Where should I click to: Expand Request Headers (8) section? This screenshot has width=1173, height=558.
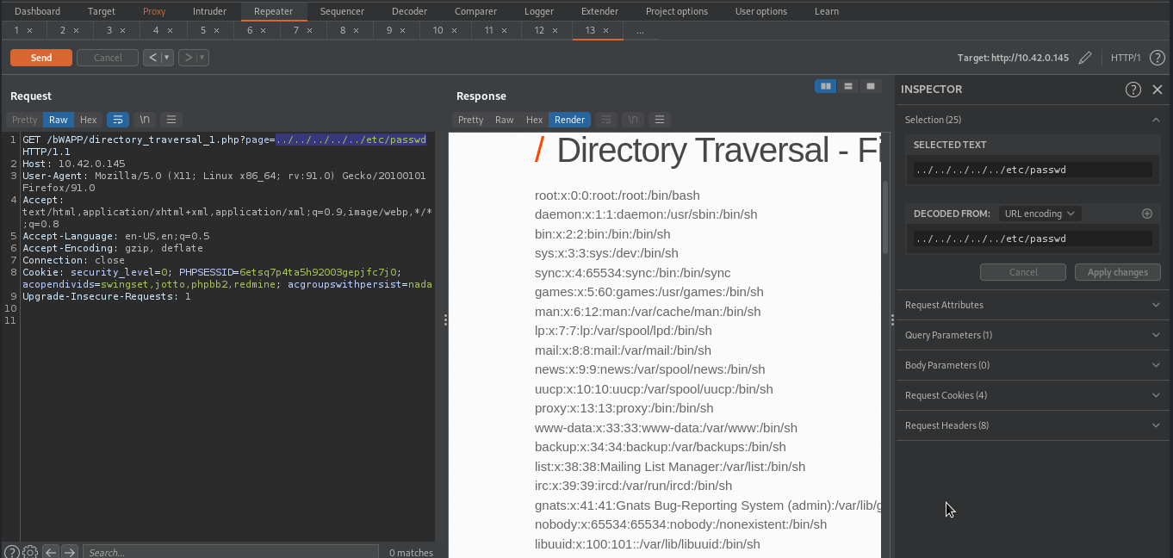pyautogui.click(x=1033, y=425)
